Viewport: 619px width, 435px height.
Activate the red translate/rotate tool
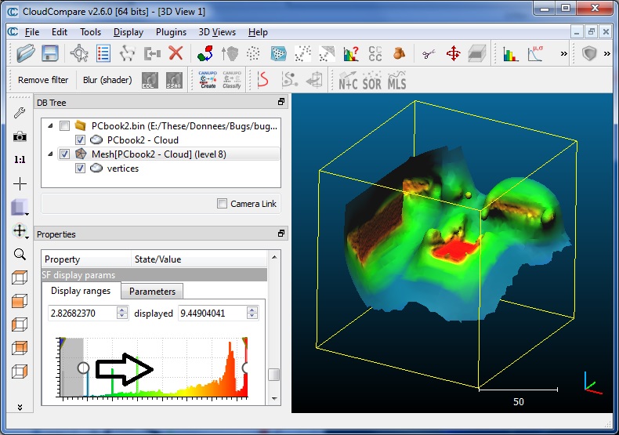[453, 53]
